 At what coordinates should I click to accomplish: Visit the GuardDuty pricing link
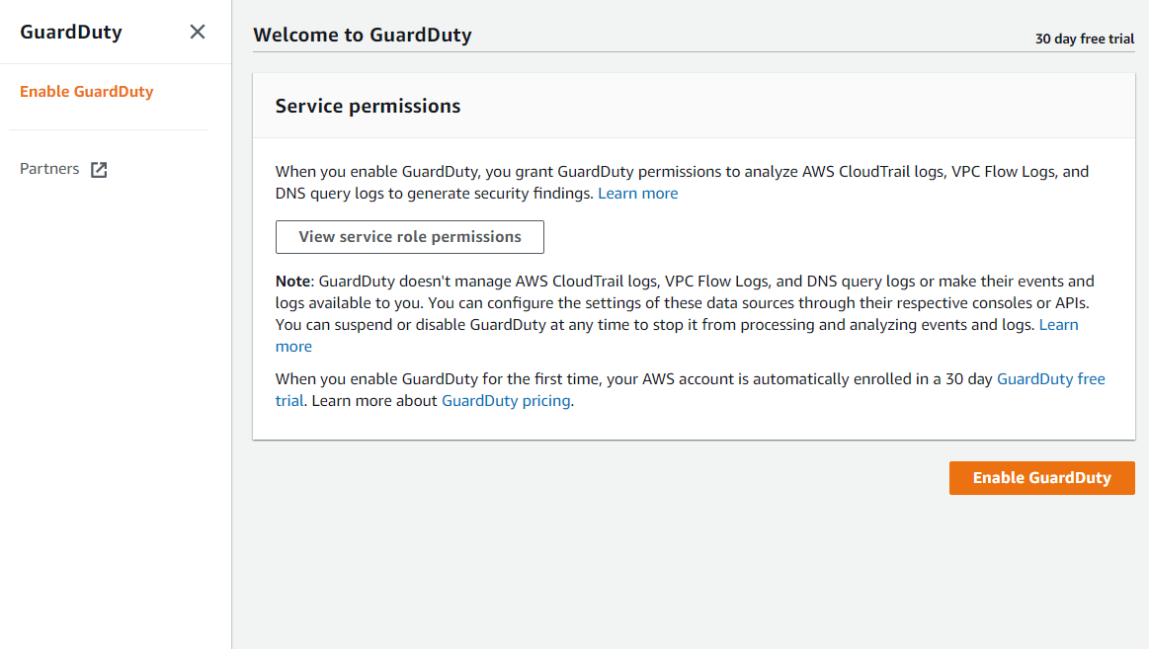pyautogui.click(x=506, y=401)
